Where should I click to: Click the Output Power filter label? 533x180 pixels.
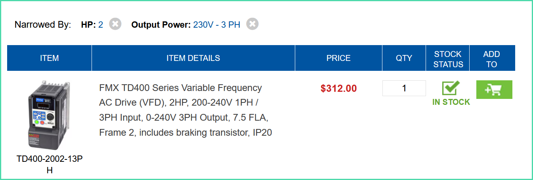coord(161,25)
